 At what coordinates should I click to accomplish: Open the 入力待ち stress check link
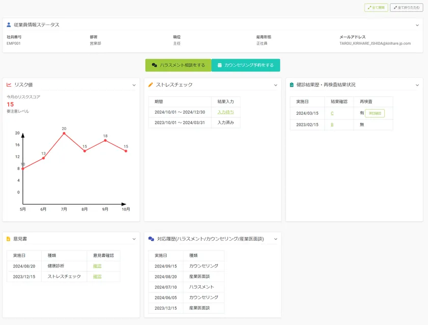click(x=225, y=112)
